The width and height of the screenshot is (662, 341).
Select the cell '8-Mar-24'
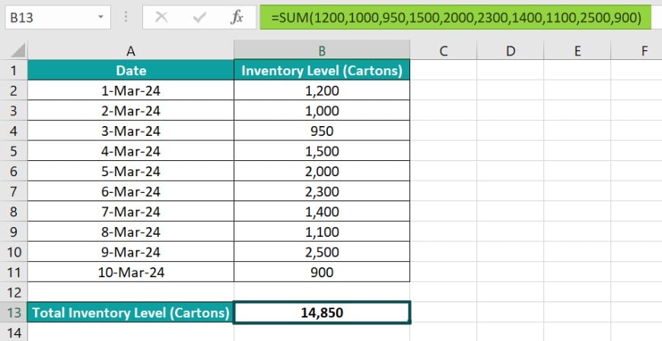tap(131, 232)
